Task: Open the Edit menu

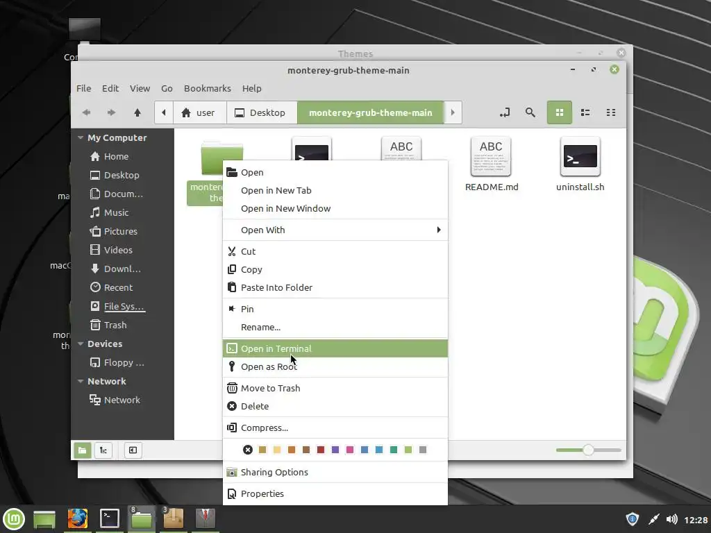Action: tap(110, 88)
